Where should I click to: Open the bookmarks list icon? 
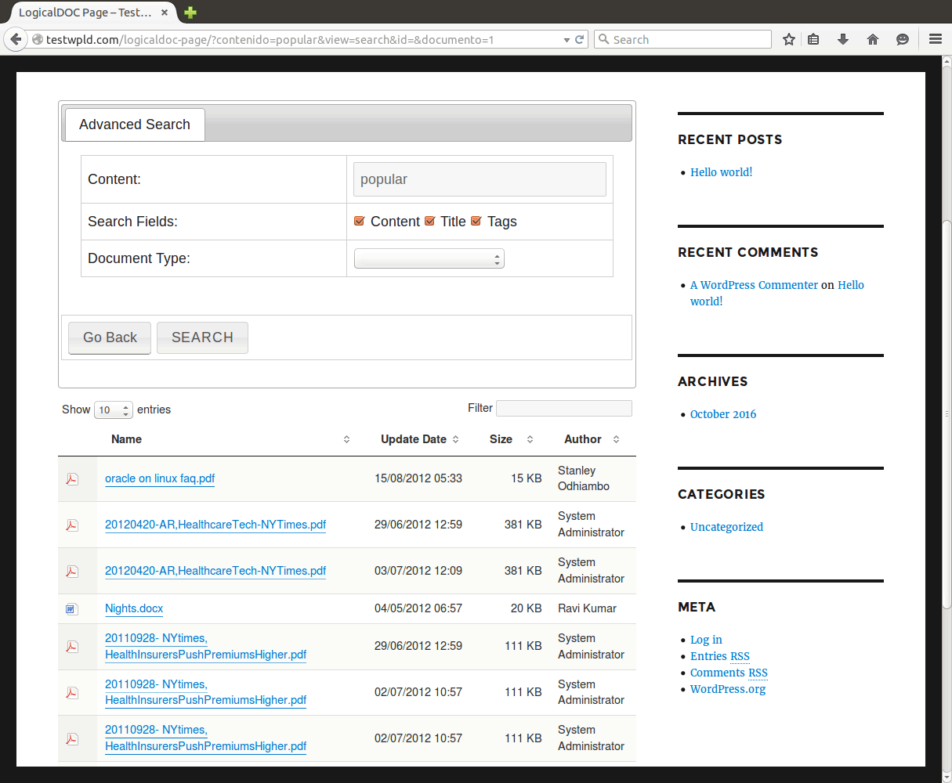tap(813, 39)
